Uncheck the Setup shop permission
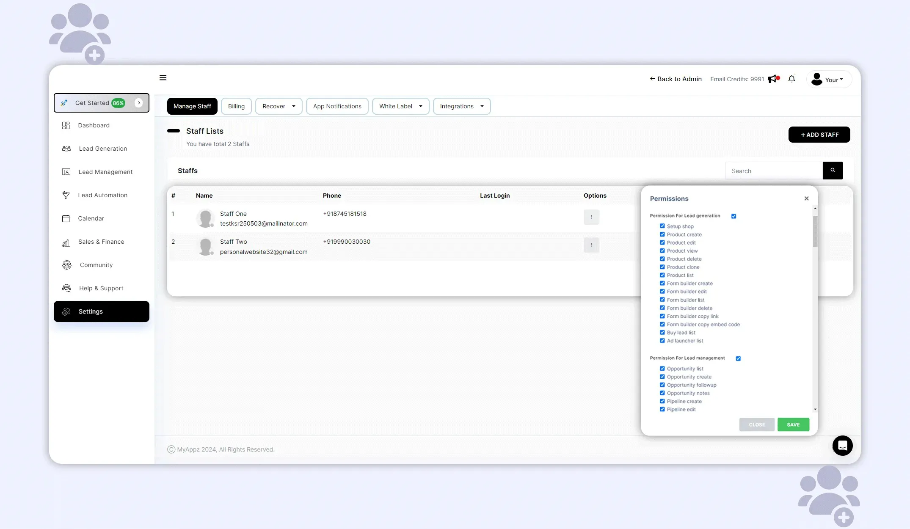 click(662, 226)
